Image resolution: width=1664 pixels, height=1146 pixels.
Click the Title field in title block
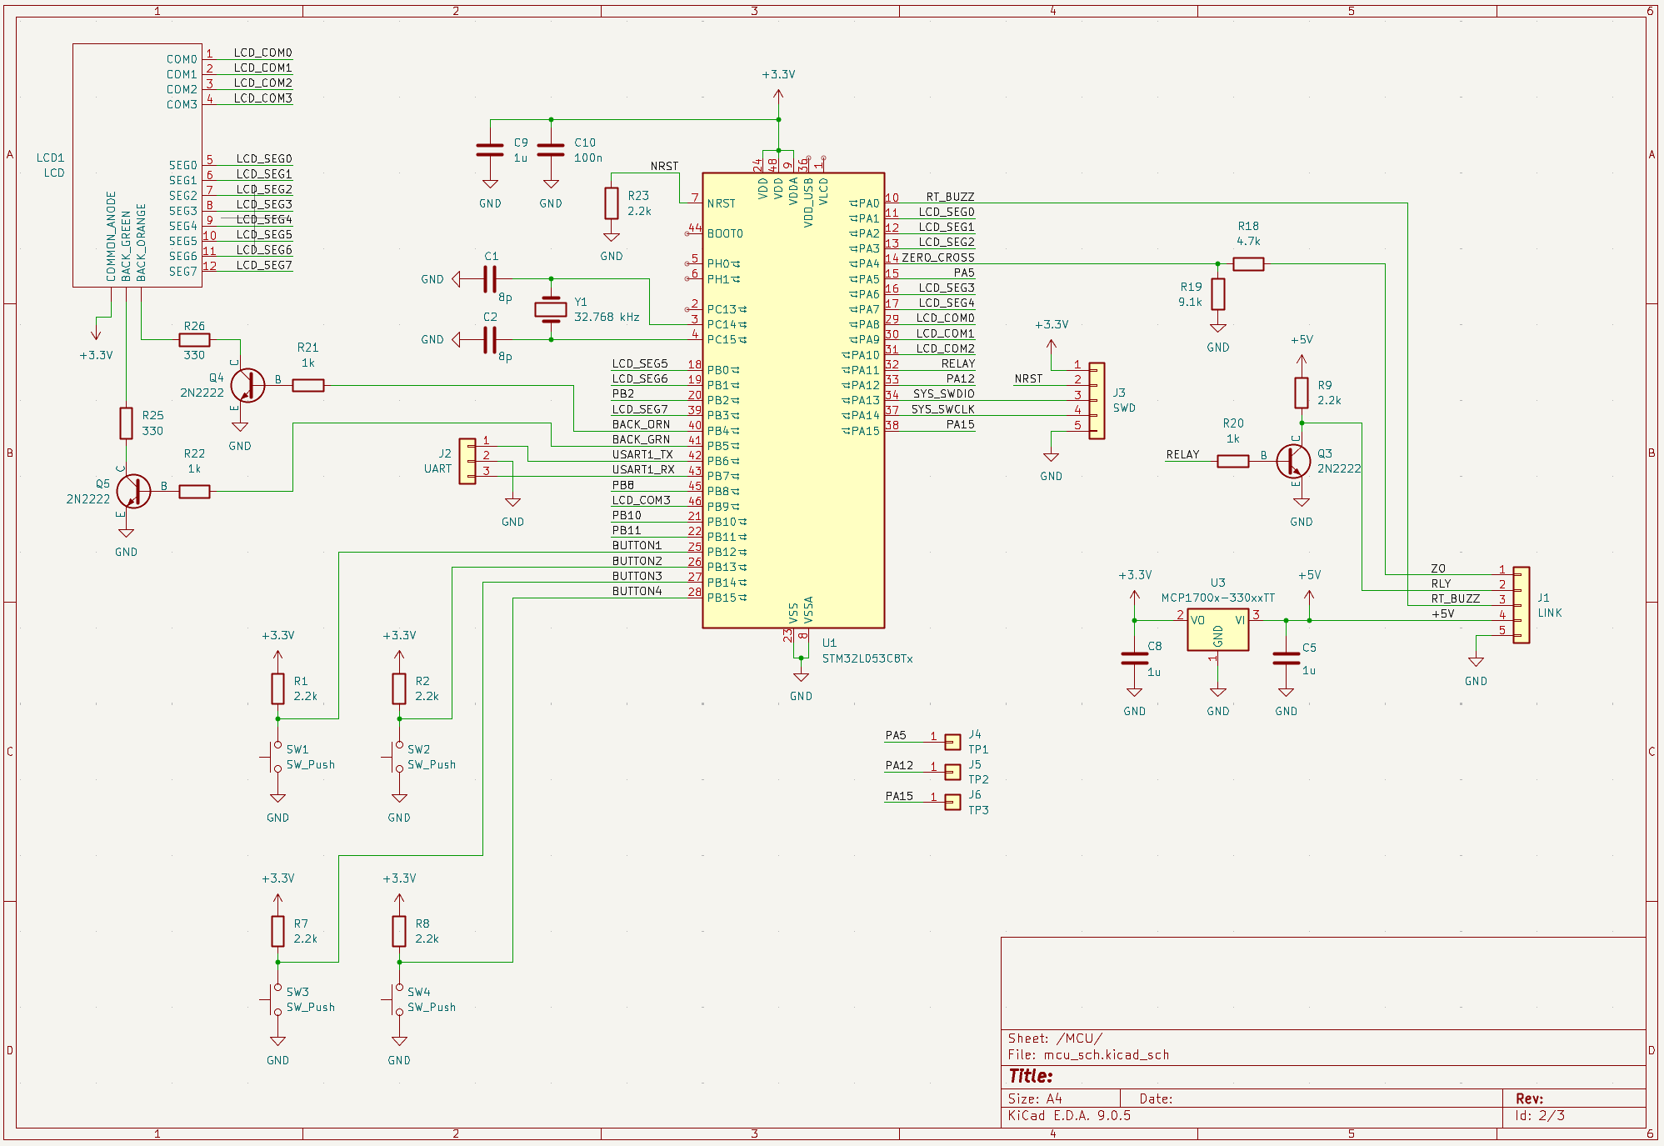pyautogui.click(x=1031, y=1076)
